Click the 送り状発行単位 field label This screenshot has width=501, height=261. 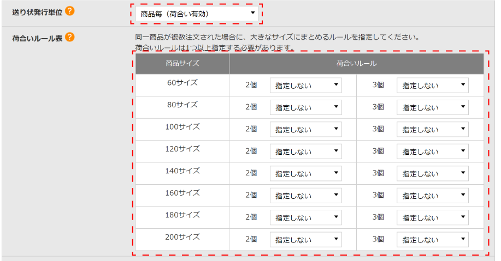pos(37,13)
